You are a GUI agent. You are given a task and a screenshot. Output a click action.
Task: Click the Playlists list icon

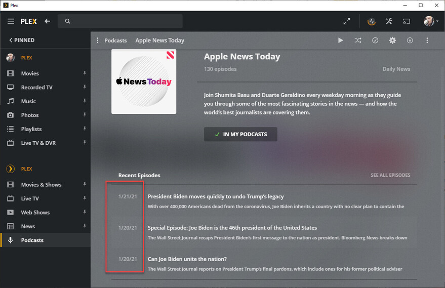coord(11,129)
